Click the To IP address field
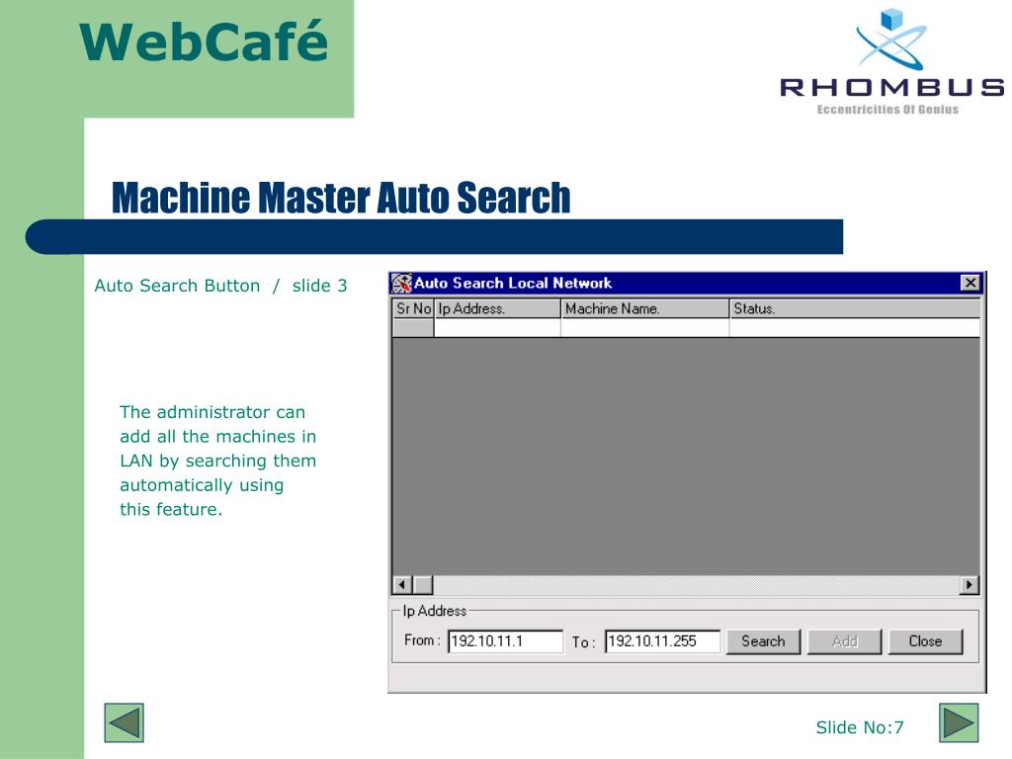Viewport: 1012px width, 759px height. click(662, 641)
